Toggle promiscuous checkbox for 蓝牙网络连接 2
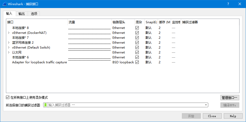 coord(137,43)
